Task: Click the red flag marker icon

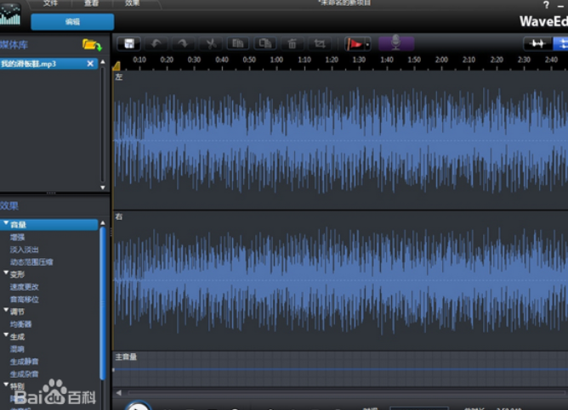Action: click(x=355, y=44)
